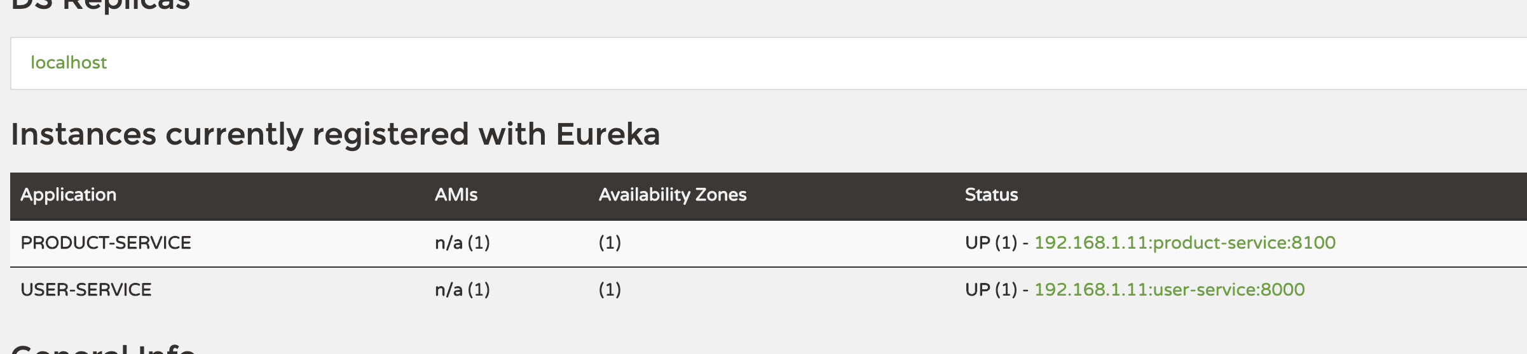Select the PRODUCT-SERVICE application name
Screen dimensions: 1527x354
click(x=106, y=242)
